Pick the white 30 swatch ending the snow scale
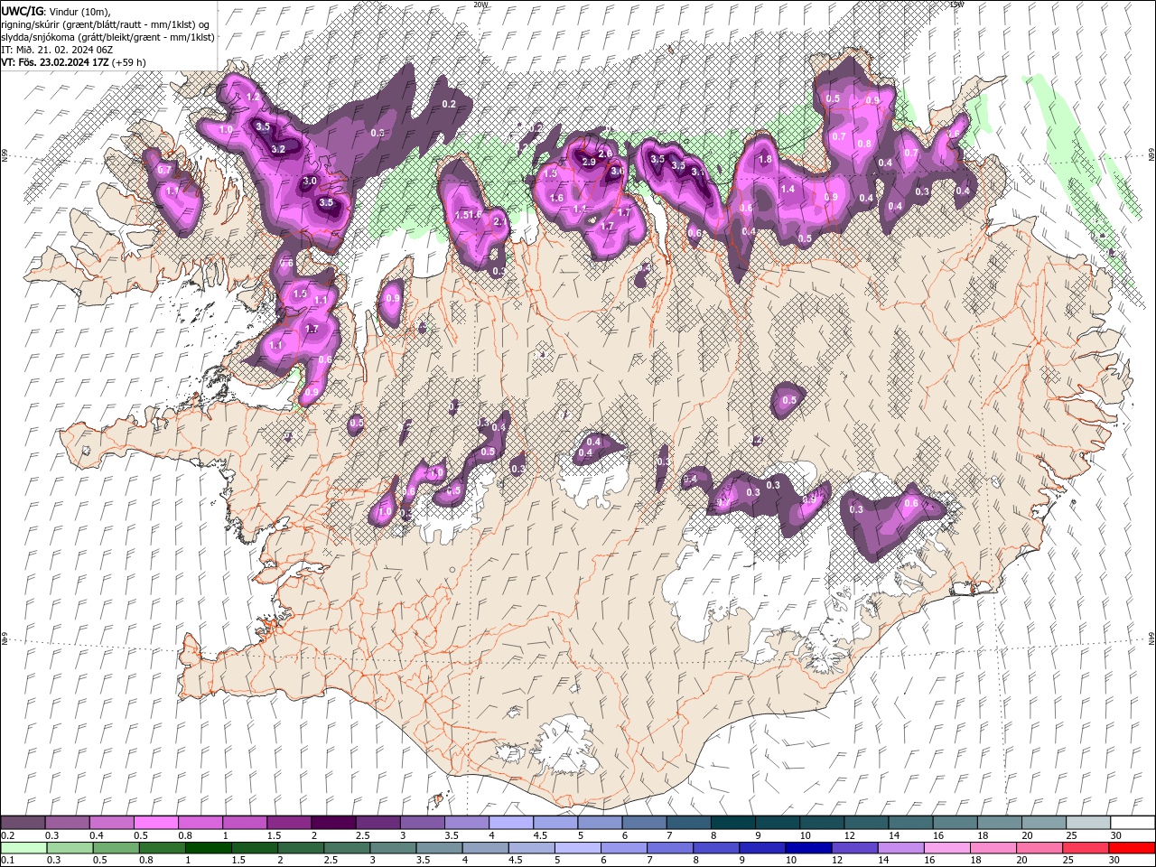The image size is (1156, 867). pos(1133,823)
